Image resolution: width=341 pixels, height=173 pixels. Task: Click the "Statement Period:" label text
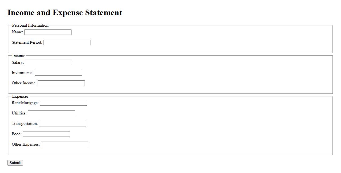point(27,42)
